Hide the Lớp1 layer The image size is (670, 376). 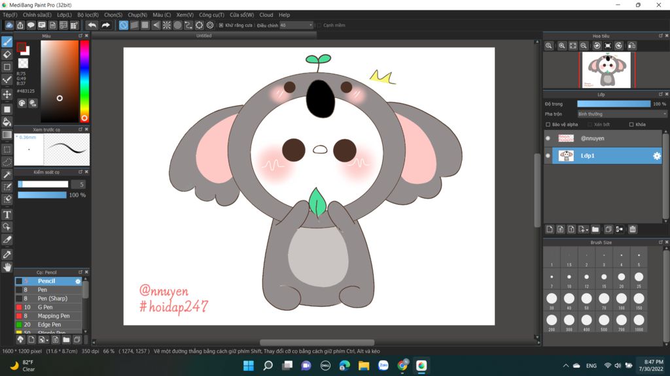click(548, 155)
